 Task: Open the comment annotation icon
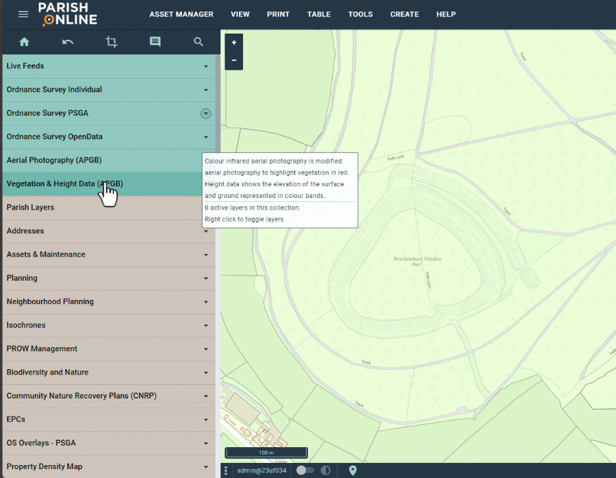[155, 42]
